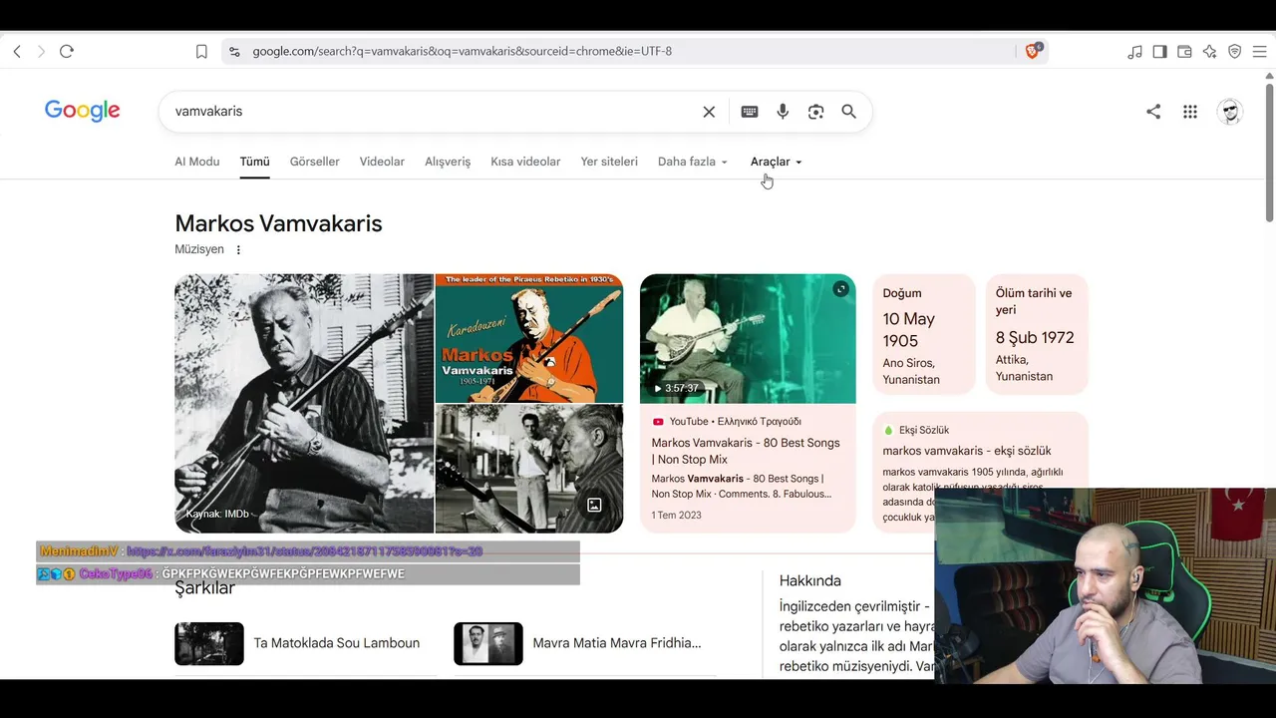Image resolution: width=1276 pixels, height=718 pixels.
Task: Open the browser hamburger menu
Action: tap(1260, 51)
